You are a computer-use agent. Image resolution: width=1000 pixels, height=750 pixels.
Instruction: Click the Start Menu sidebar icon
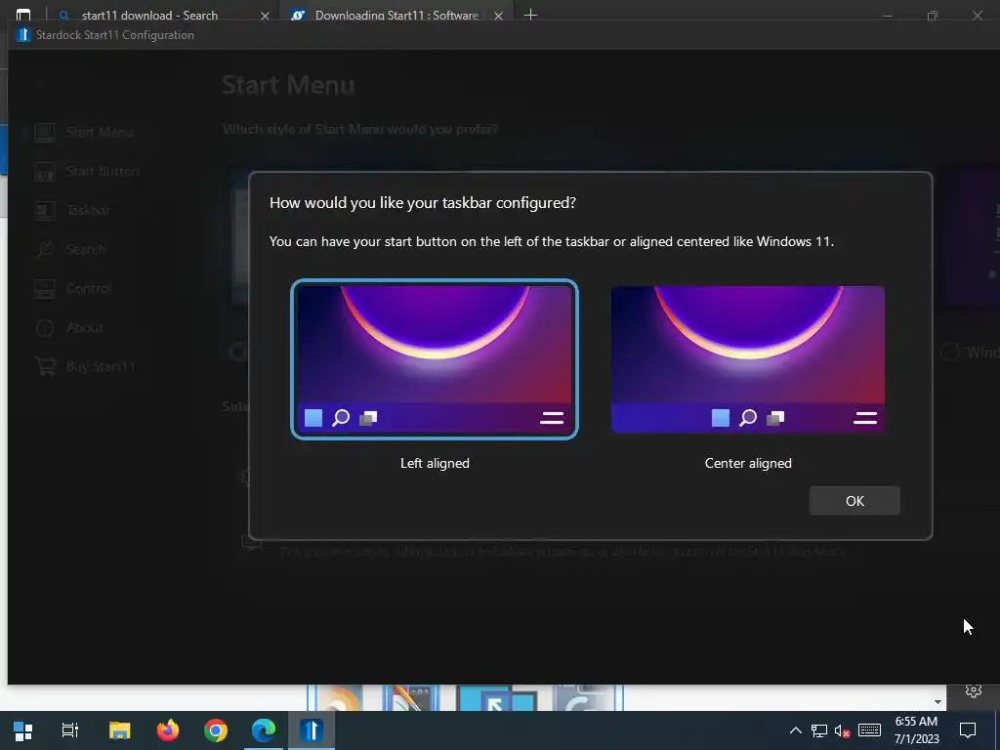pos(45,132)
